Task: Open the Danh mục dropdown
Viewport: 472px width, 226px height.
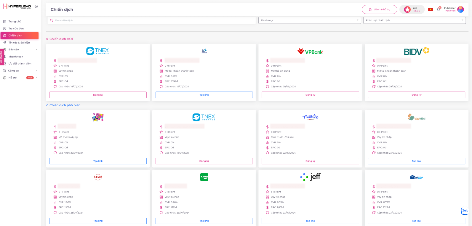Action: [x=310, y=20]
